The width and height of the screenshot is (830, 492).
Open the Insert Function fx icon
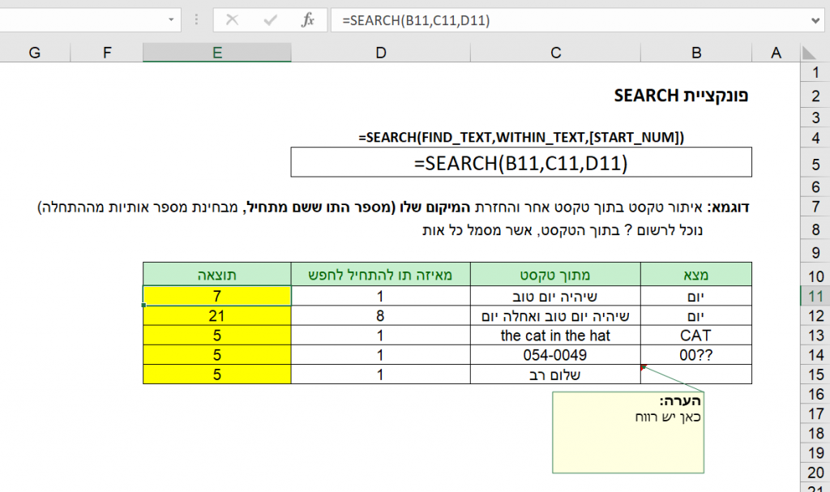click(x=307, y=20)
